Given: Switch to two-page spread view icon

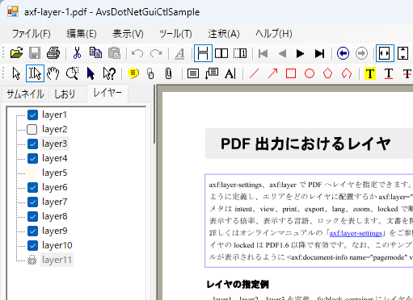Looking at the screenshot, I should coord(221,53).
